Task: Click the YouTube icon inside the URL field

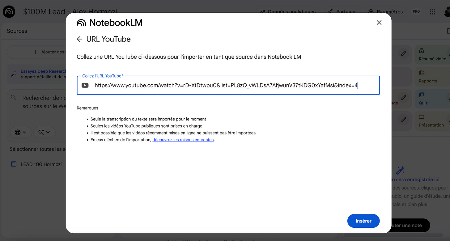Action: tap(85, 85)
